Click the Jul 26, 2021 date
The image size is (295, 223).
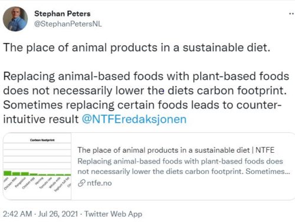point(58,214)
